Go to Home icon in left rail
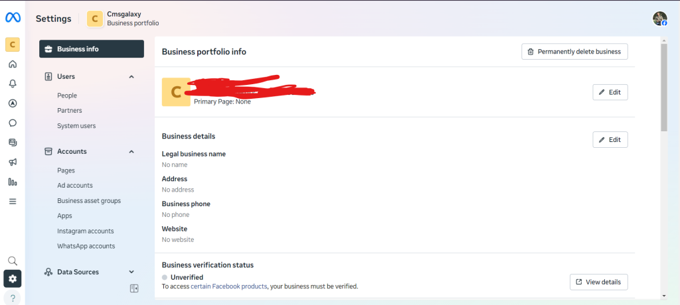 coord(13,64)
